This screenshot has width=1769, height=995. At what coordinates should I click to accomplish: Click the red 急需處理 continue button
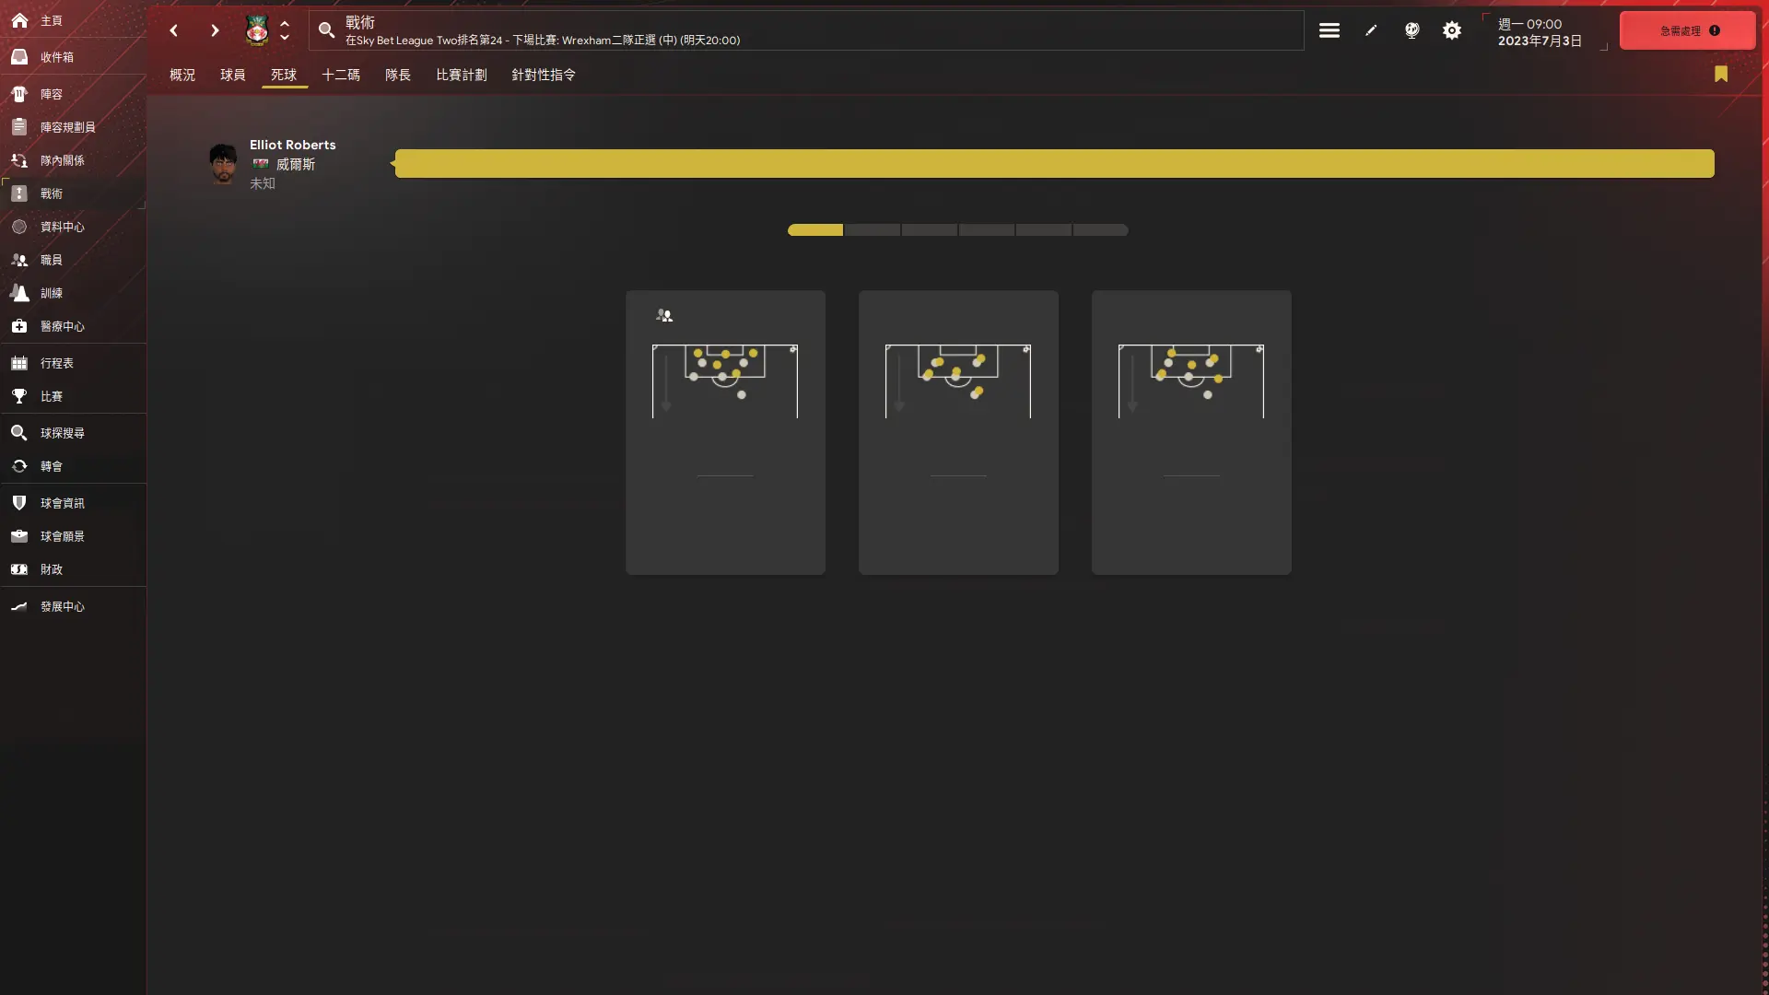[x=1688, y=30]
